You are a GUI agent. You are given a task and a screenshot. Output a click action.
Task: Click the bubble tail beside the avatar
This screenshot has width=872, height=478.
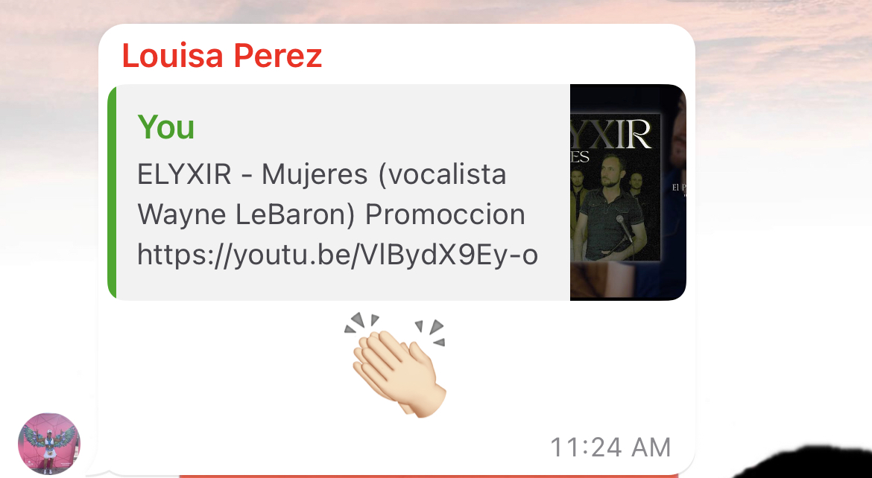coord(93,471)
